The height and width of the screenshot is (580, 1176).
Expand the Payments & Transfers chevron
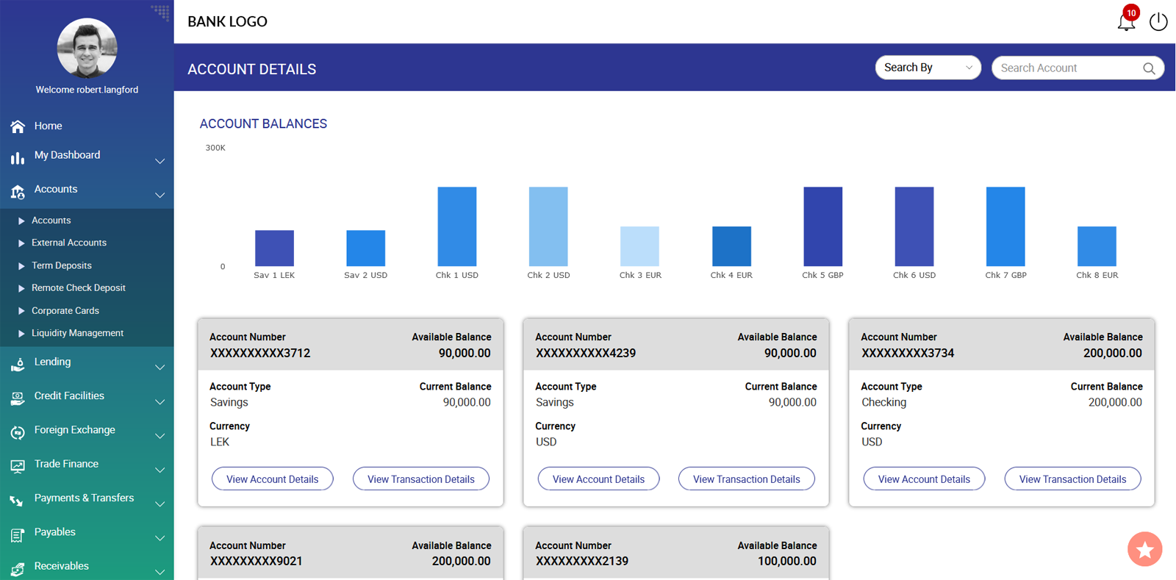coord(159,504)
